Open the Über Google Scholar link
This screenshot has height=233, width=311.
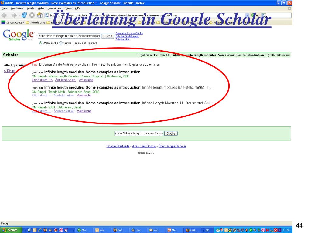click(x=172, y=146)
